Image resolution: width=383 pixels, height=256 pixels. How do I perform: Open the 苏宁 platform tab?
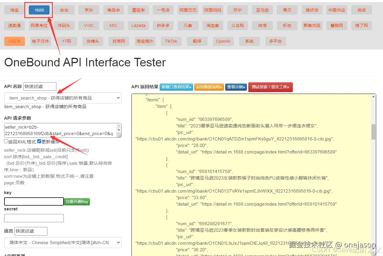(237, 10)
